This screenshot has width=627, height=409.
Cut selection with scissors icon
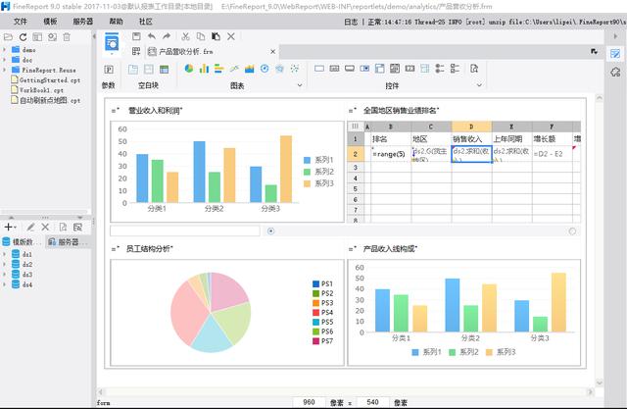coord(185,36)
